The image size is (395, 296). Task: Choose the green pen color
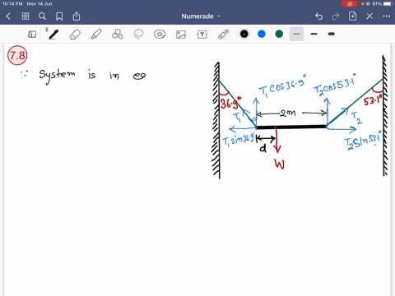279,34
